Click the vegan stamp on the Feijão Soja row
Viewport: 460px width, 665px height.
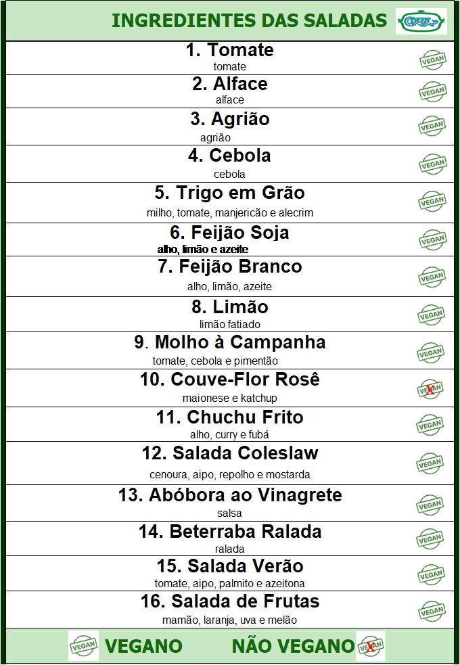tap(433, 239)
